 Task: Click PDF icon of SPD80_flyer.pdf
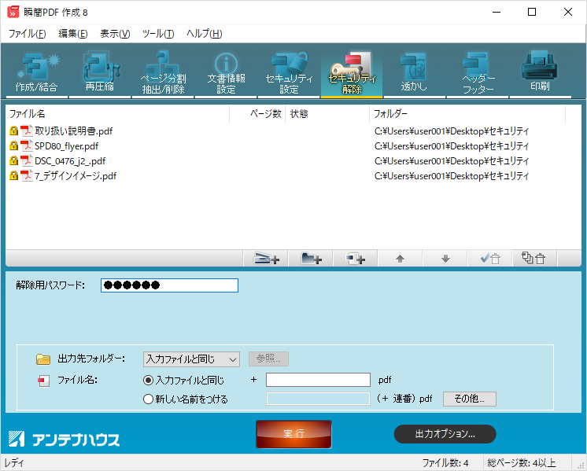[x=26, y=146]
